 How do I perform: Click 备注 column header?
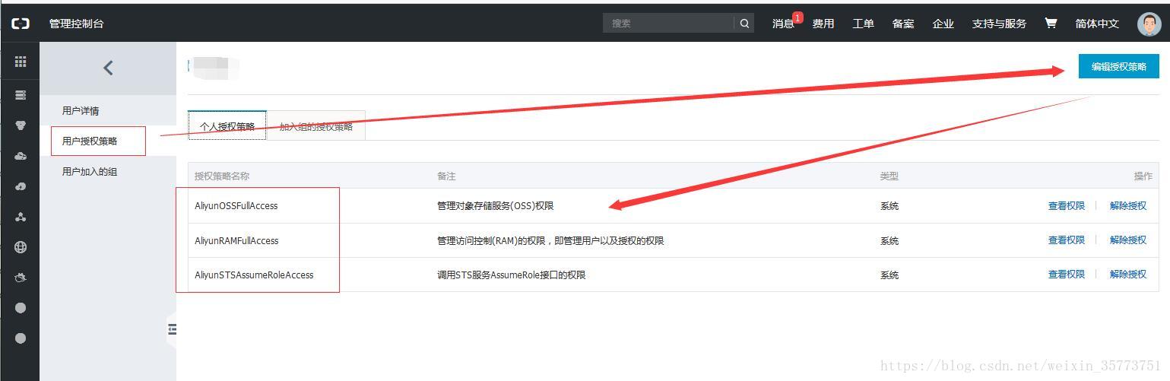tap(446, 176)
